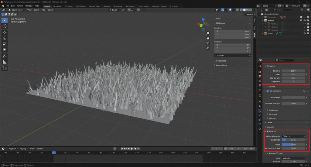This screenshot has width=311, height=167.
Task: Select the Annotate pencil tool
Action: (x=5, y=56)
